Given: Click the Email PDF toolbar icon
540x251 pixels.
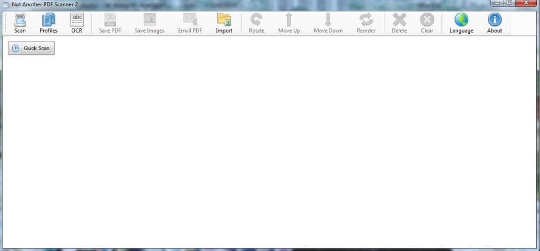Looking at the screenshot, I should [190, 20].
